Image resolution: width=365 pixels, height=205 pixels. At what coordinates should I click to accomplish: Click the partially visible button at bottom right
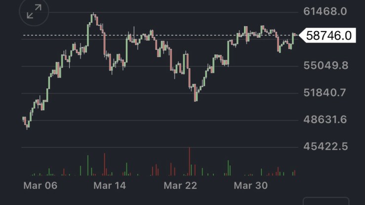pos(325,202)
